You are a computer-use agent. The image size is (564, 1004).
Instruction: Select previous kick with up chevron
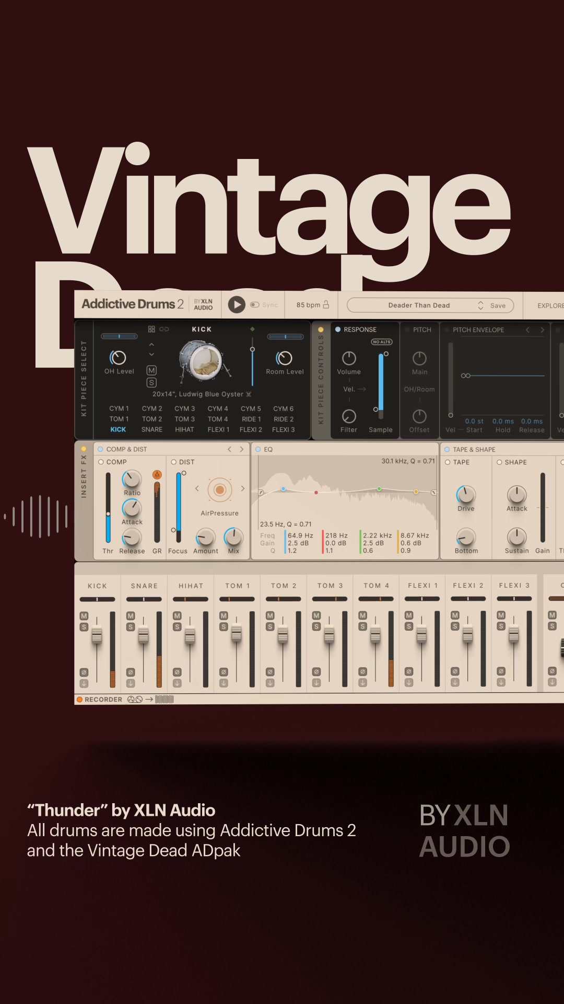(151, 345)
